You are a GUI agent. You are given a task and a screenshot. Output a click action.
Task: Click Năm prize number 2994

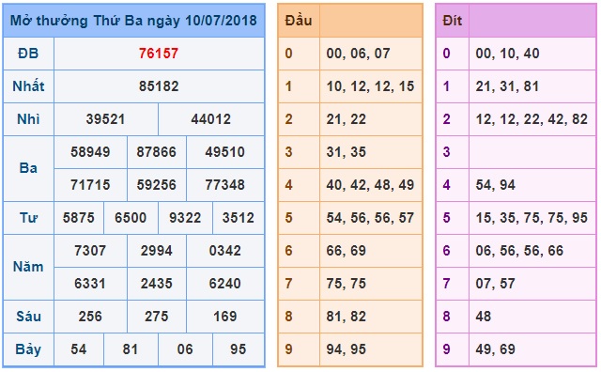coord(157,251)
